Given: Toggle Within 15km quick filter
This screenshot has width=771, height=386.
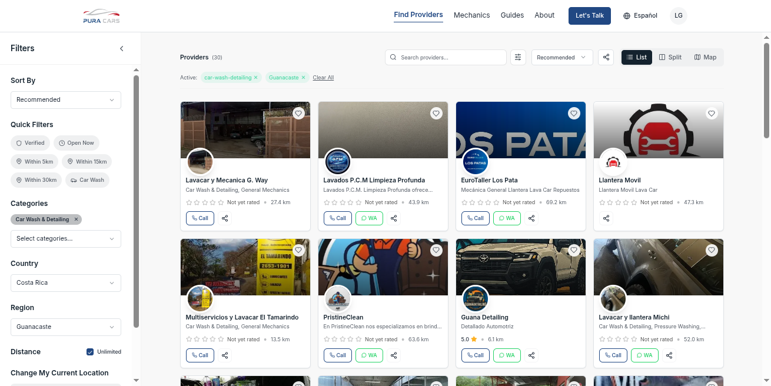Looking at the screenshot, I should point(87,162).
